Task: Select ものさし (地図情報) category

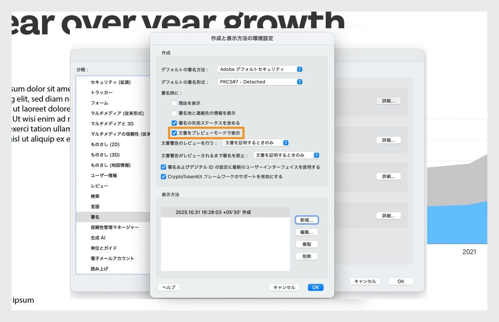Action: point(113,165)
